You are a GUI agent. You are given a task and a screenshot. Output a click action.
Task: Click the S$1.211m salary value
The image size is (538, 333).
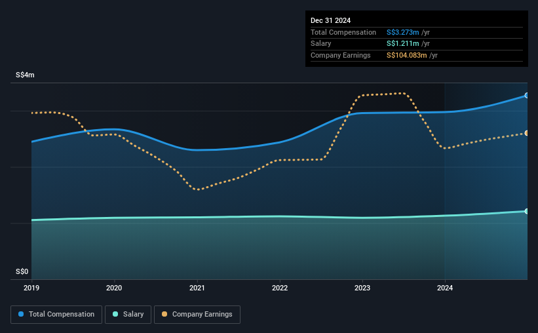[402, 44]
